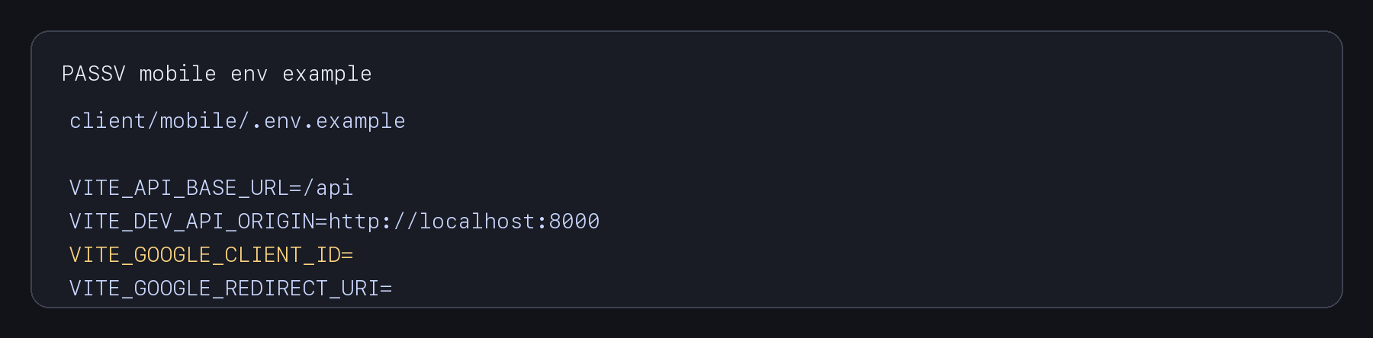The height and width of the screenshot is (338, 1373).
Task: Click the "client" folder in the file path
Action: (x=108, y=121)
